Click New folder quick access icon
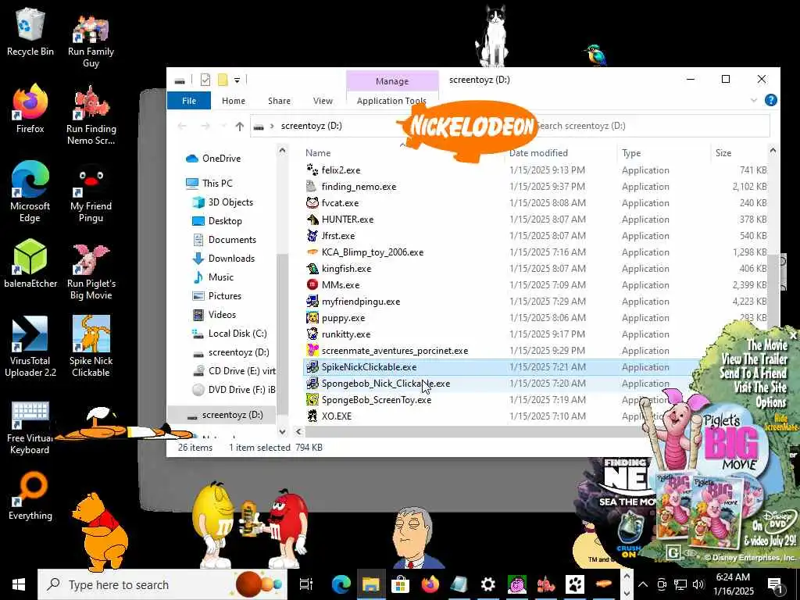800x600 pixels. [x=223, y=80]
